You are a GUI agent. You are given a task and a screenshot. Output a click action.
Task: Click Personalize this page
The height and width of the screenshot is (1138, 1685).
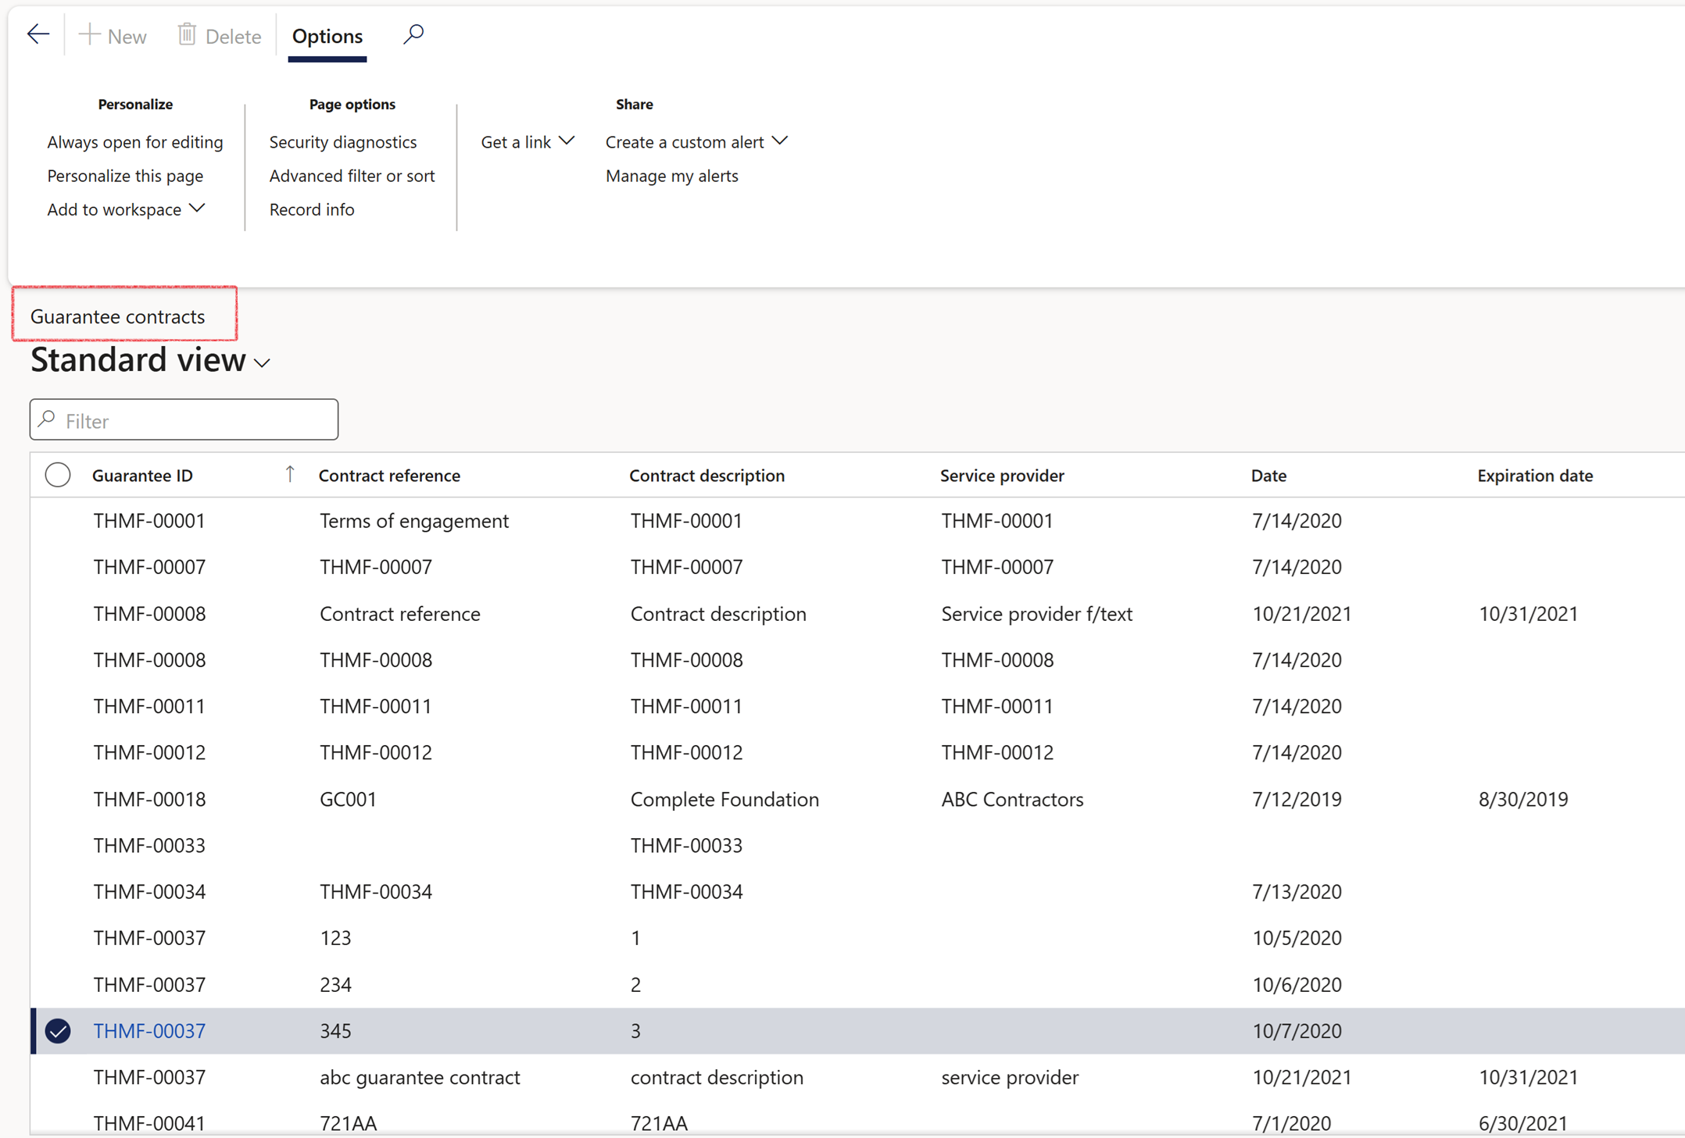[x=125, y=176]
